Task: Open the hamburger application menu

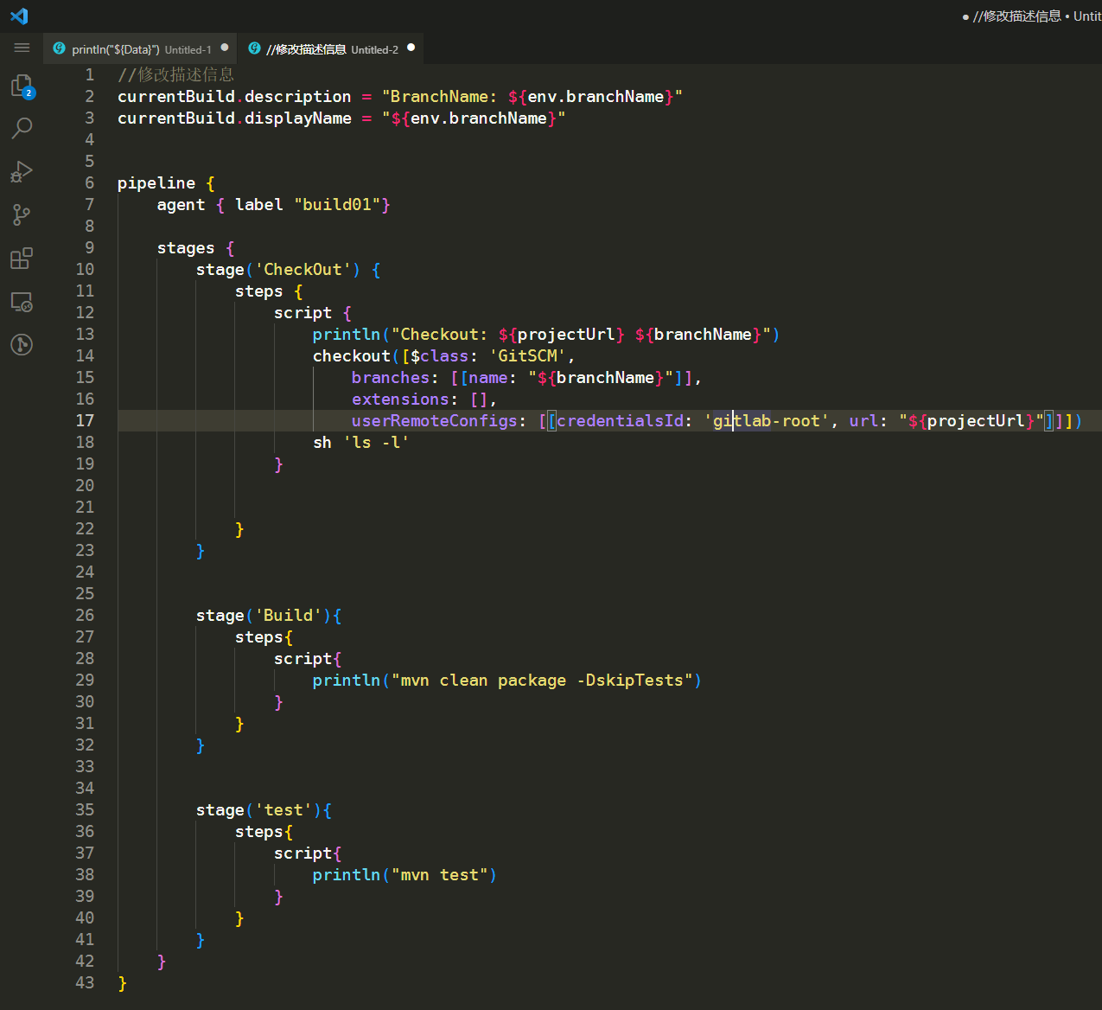Action: [22, 48]
